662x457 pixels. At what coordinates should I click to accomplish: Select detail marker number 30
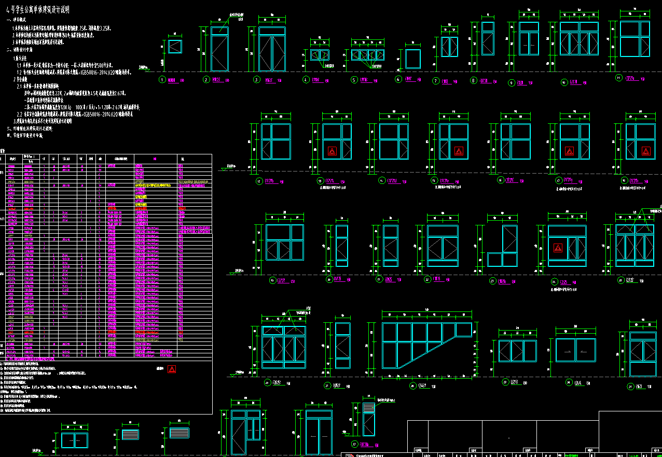(x=569, y=382)
